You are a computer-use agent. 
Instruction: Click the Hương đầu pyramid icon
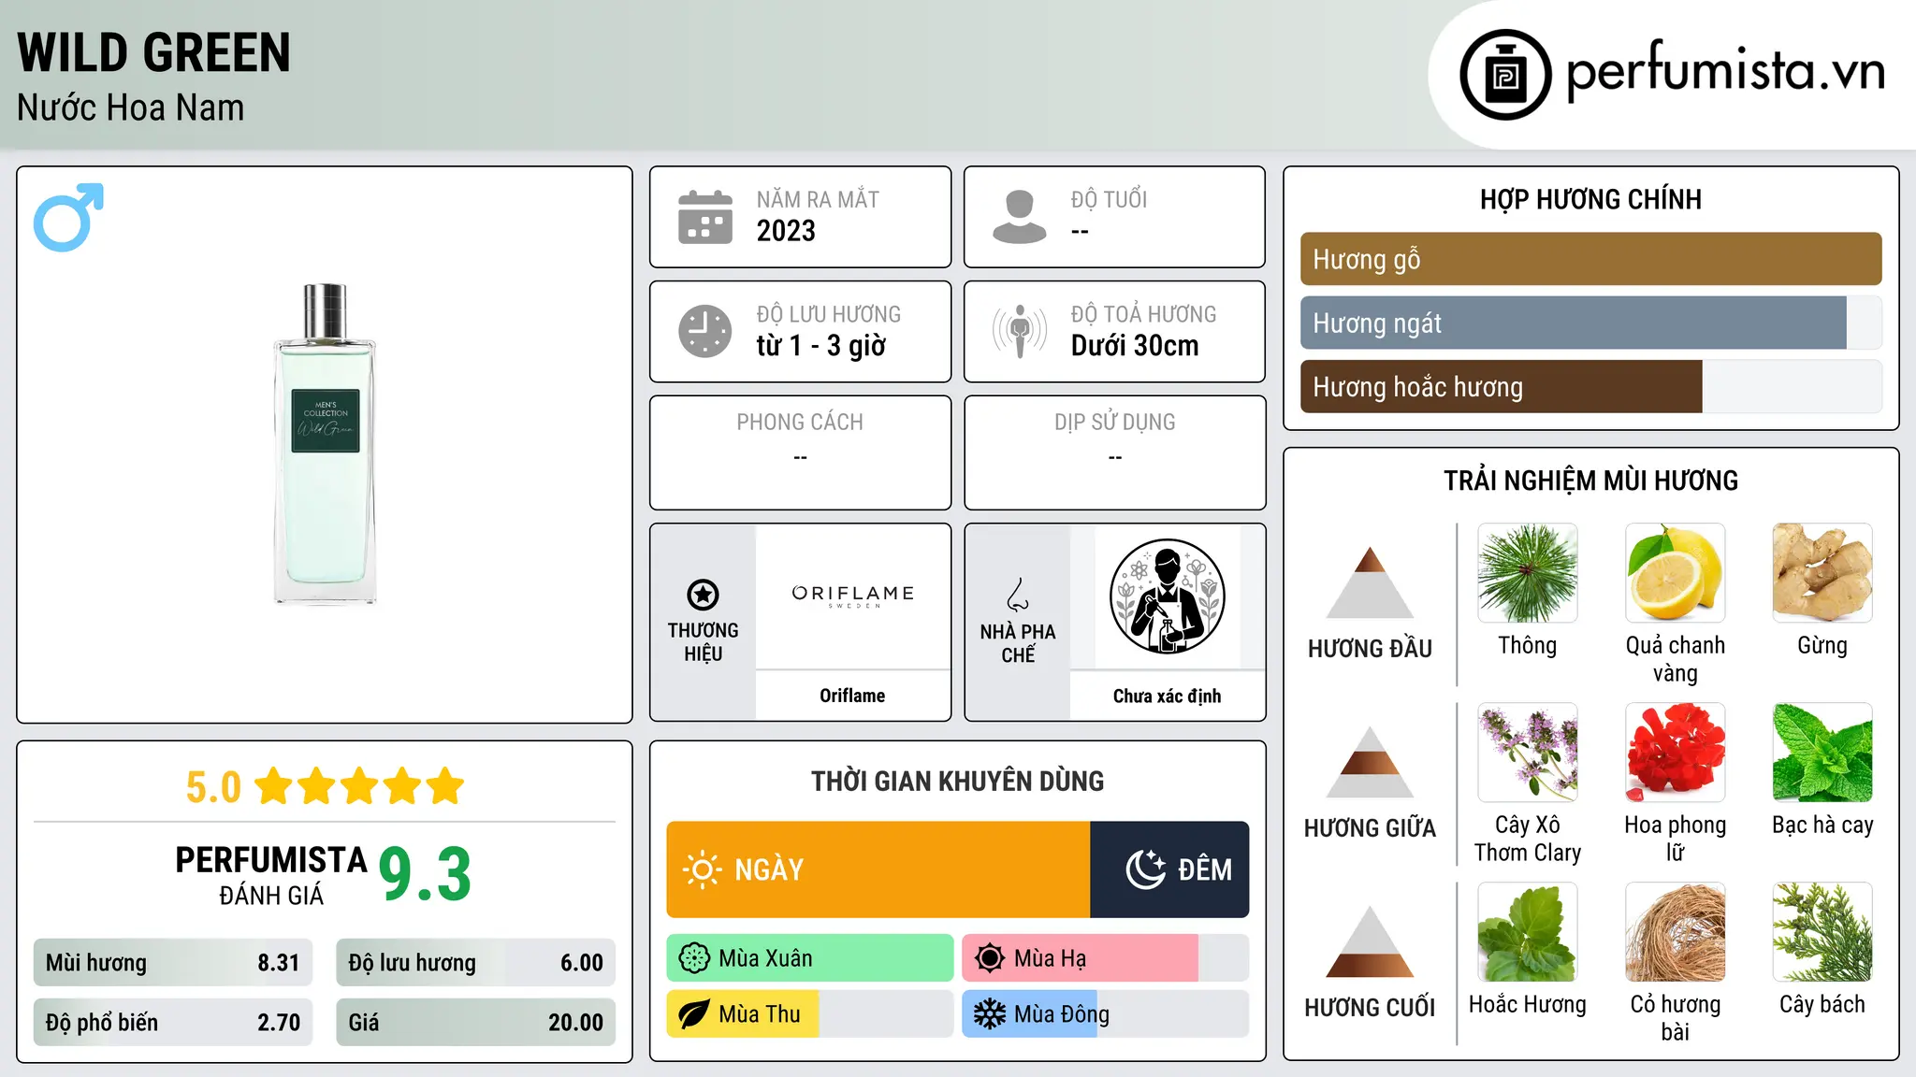pyautogui.click(x=1370, y=582)
